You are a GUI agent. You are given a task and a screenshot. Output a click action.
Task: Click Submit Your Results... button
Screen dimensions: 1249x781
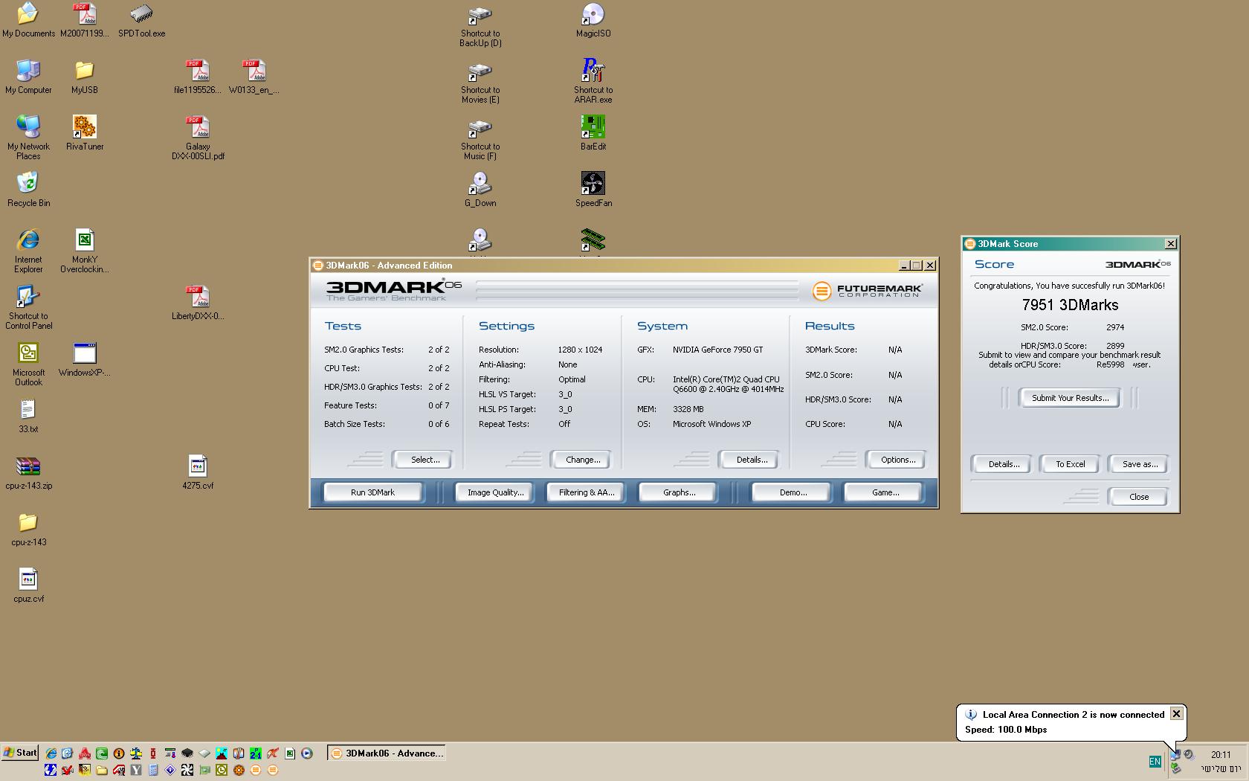point(1070,398)
